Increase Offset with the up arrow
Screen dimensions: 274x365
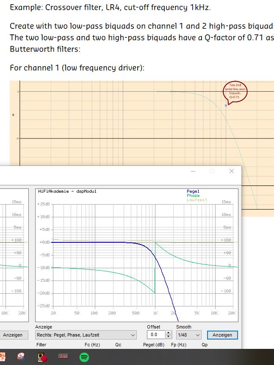(169, 333)
